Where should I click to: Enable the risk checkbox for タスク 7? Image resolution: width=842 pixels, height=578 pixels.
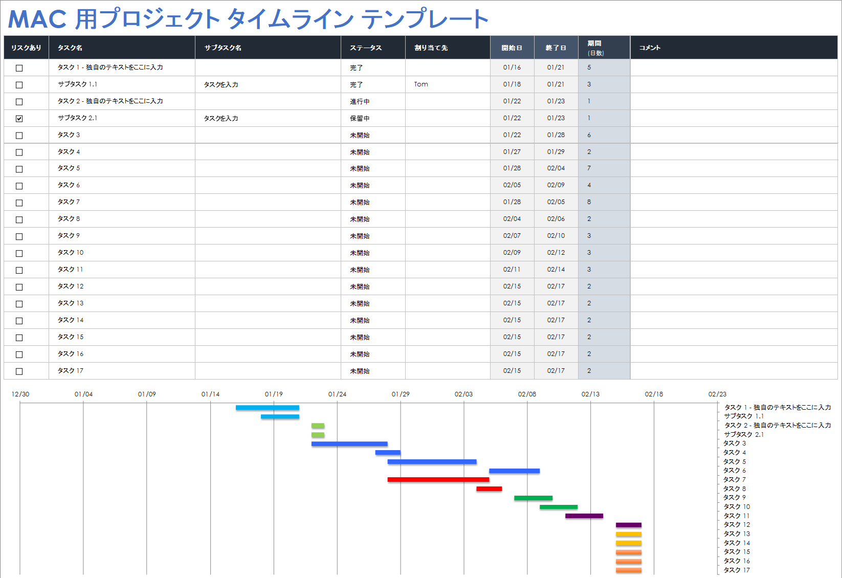tap(19, 203)
